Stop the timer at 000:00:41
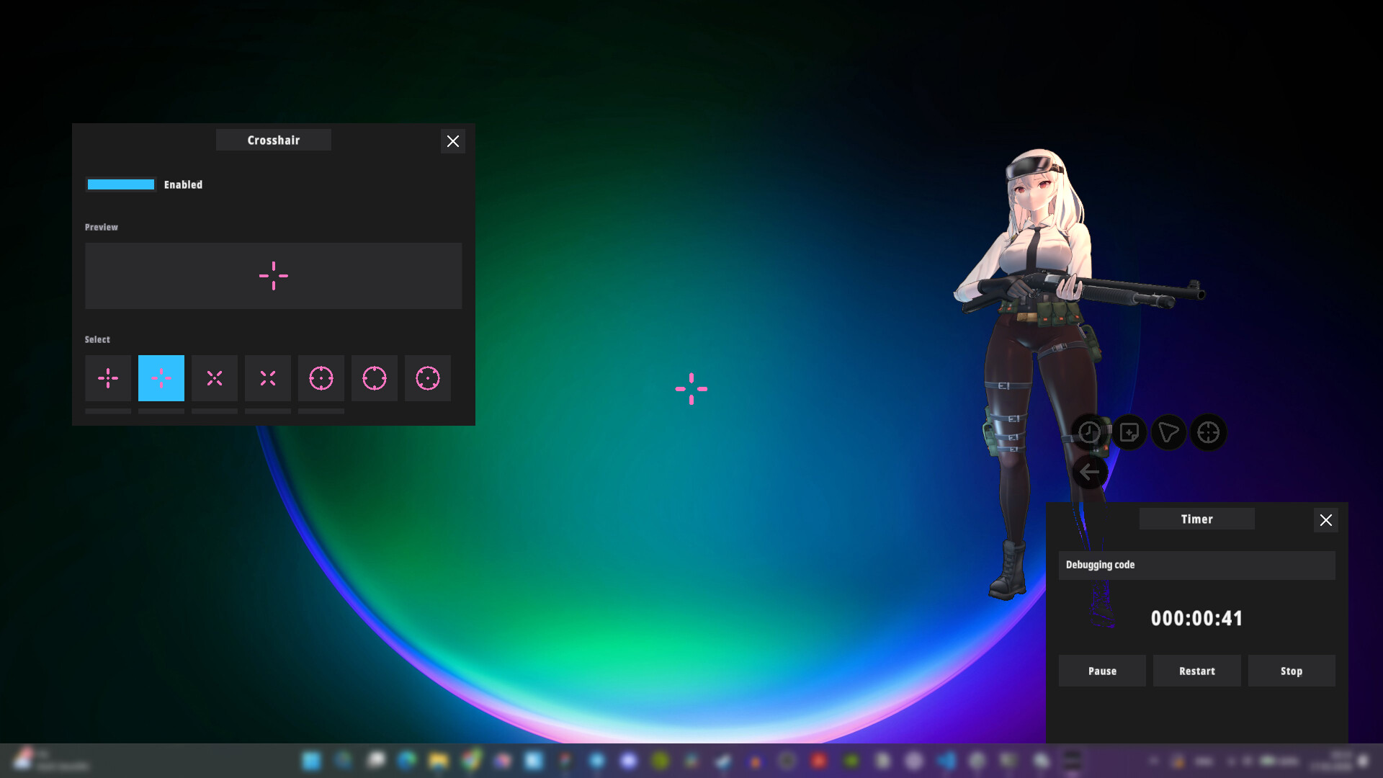1383x778 pixels. [1291, 671]
